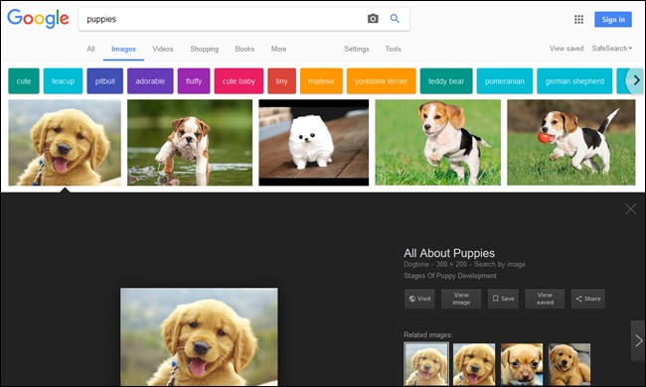Click Stages Of Puppy Development text
Screen dimensions: 646x387
(x=450, y=276)
